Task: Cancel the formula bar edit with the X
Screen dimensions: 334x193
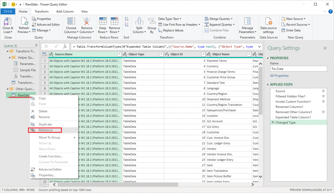Action: tap(46, 46)
